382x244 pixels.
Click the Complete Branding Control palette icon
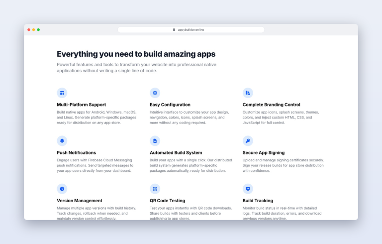(x=248, y=93)
